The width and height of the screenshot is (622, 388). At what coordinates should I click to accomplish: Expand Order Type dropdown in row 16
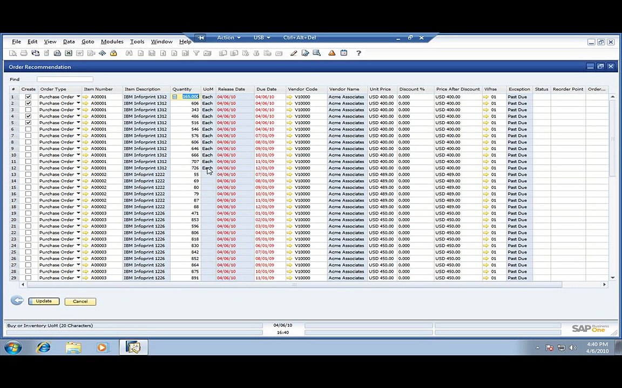(x=78, y=193)
